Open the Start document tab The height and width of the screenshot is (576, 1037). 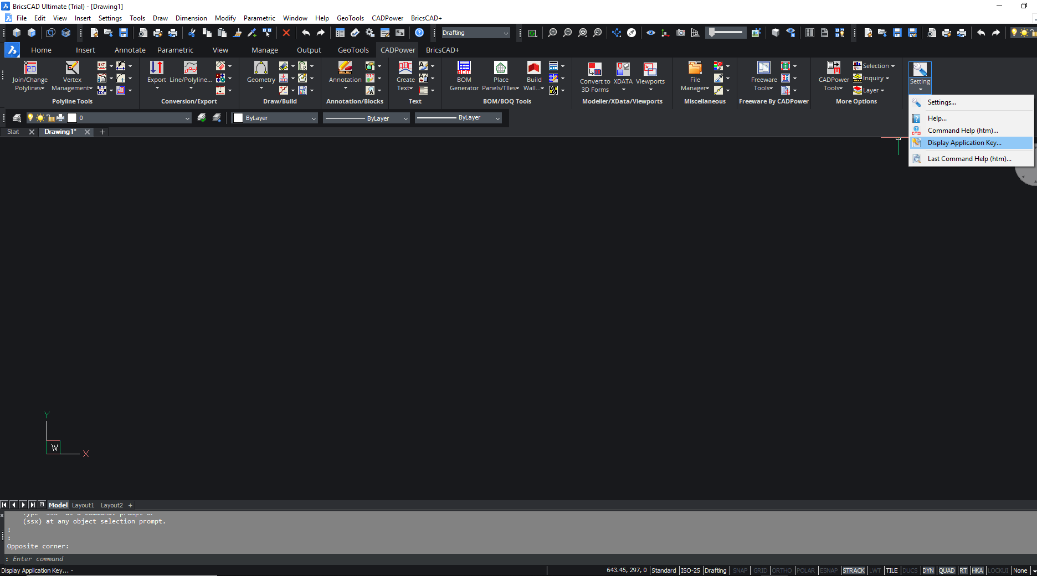[13, 132]
